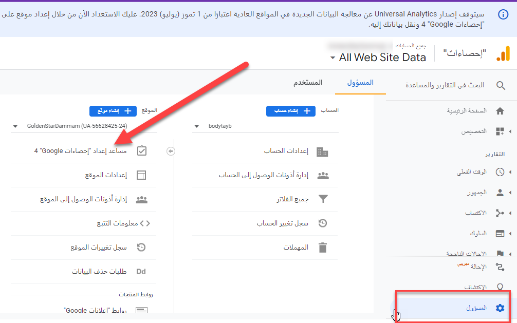Viewport: 517px width, 323px height.
Task: Click the people icon for account access management
Action: [x=323, y=176]
